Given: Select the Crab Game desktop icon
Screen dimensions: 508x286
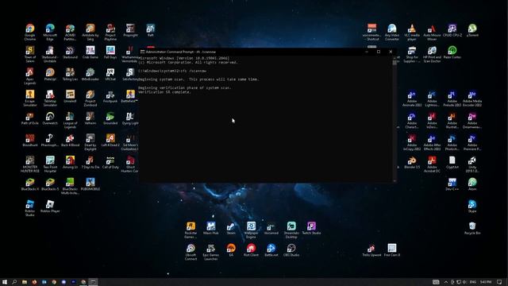Looking at the screenshot, I should 90,52.
